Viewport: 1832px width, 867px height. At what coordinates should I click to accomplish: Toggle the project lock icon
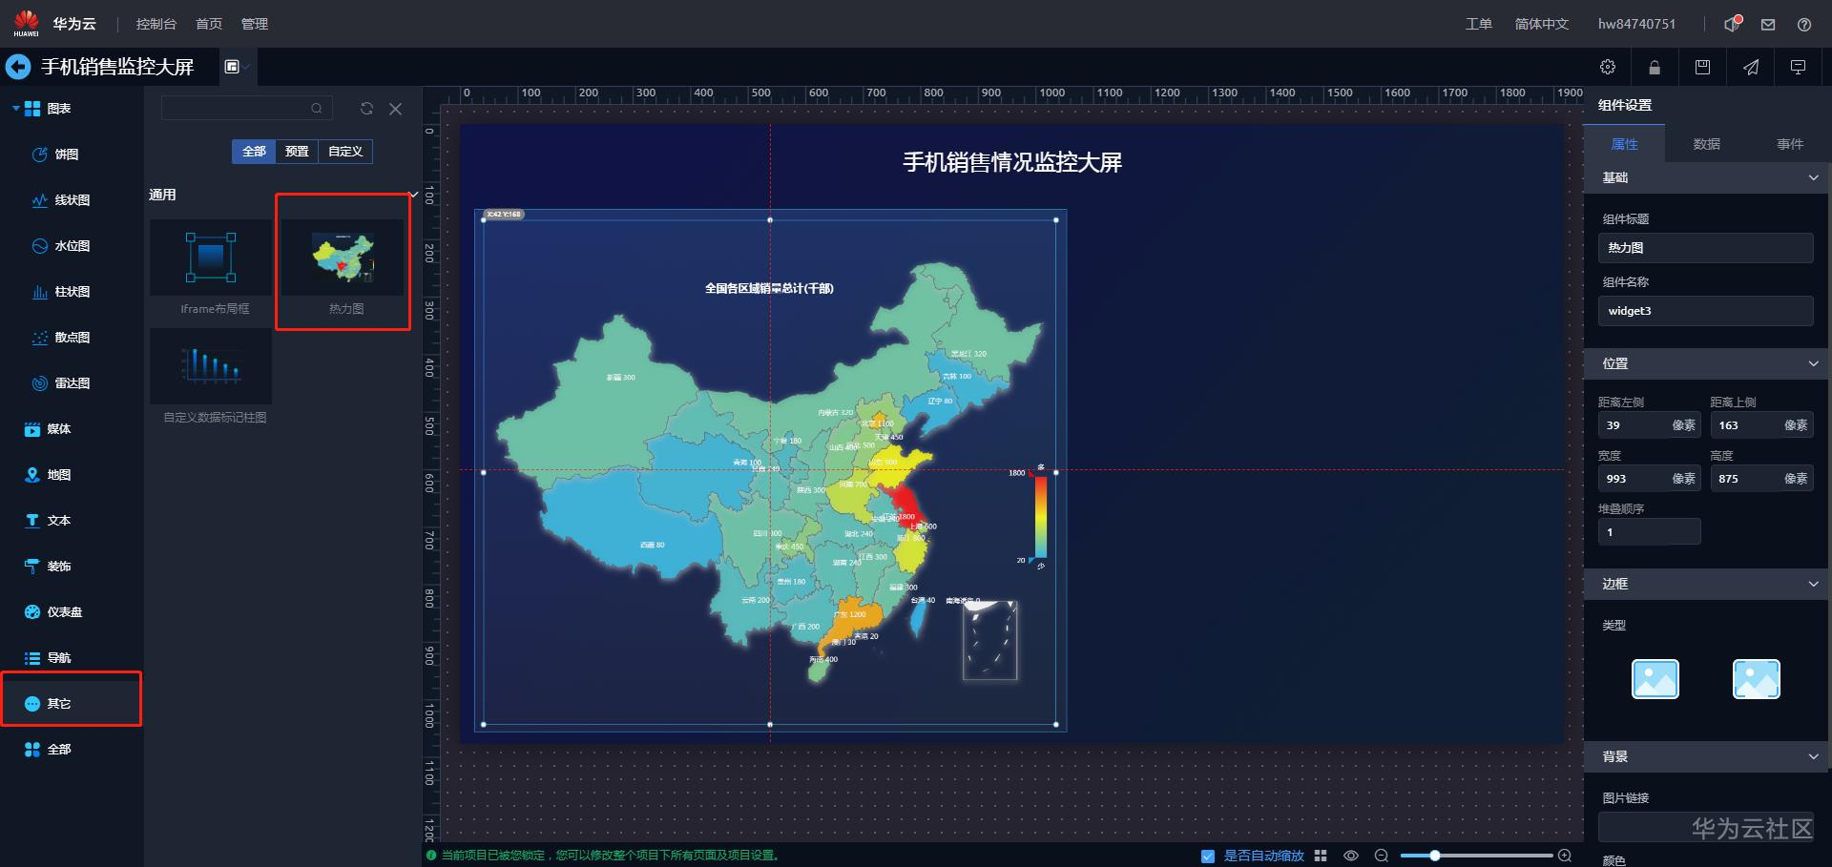(x=1655, y=67)
